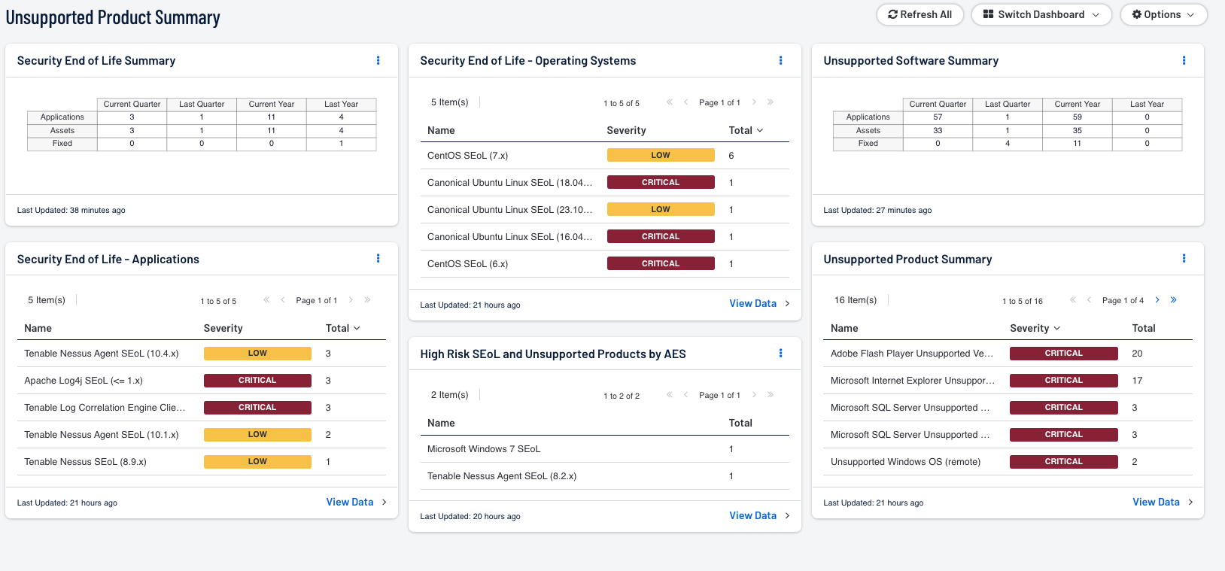This screenshot has height=571, width=1225.
Task: Click CRITICAL badge for Apache Log4j SEoL
Action: (x=257, y=380)
